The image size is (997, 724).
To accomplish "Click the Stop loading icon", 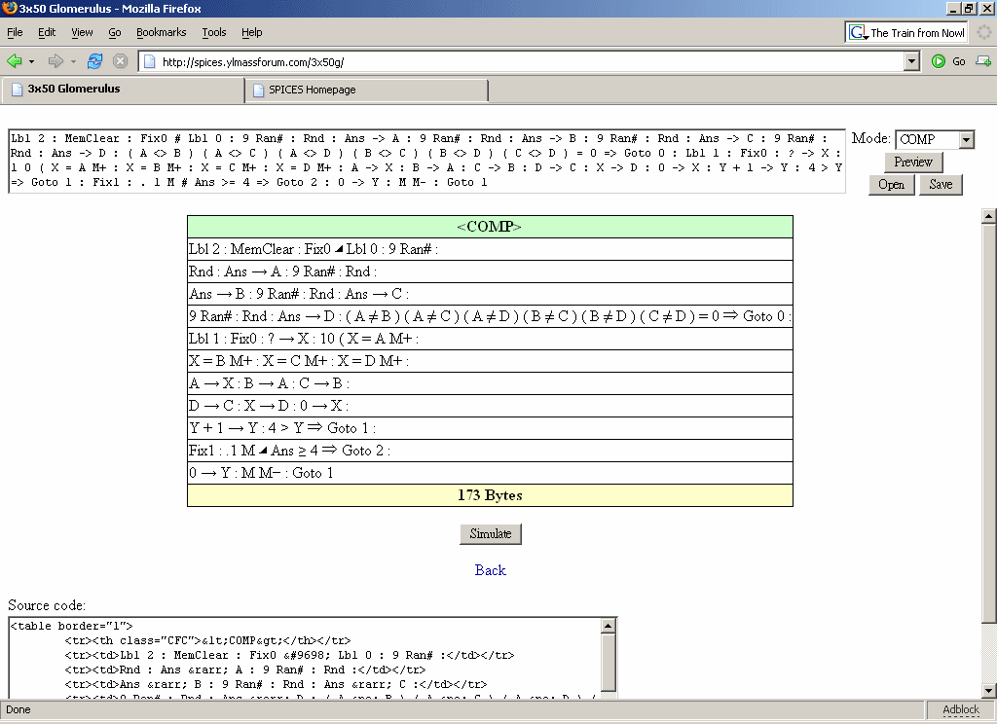I will pyautogui.click(x=120, y=61).
